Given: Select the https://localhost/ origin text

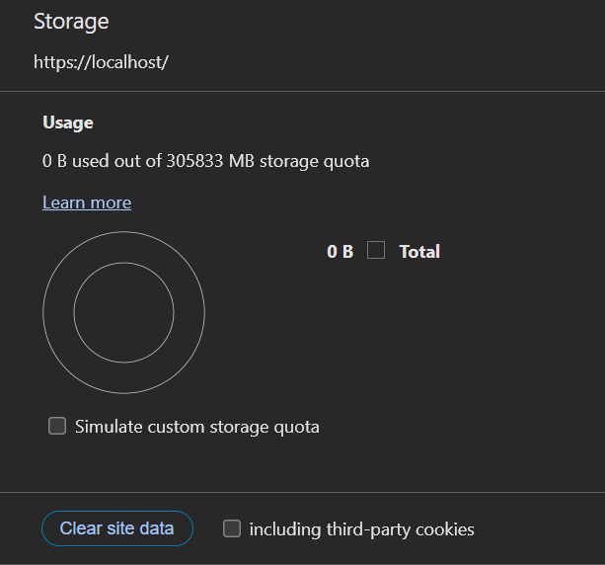Looking at the screenshot, I should 102,61.
